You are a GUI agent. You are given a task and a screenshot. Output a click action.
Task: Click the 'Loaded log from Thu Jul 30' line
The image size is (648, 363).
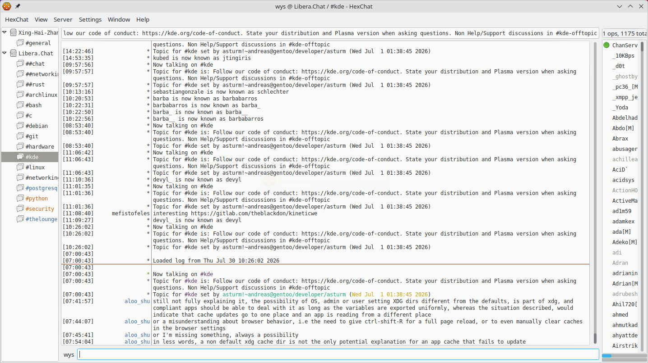[x=216, y=261]
